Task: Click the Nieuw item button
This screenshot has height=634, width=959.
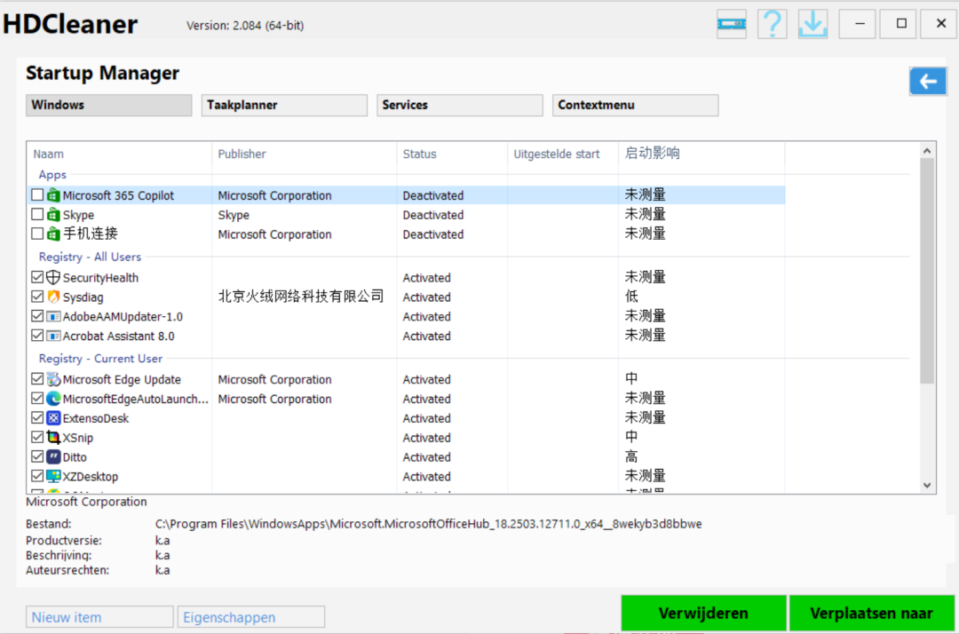Action: [99, 617]
